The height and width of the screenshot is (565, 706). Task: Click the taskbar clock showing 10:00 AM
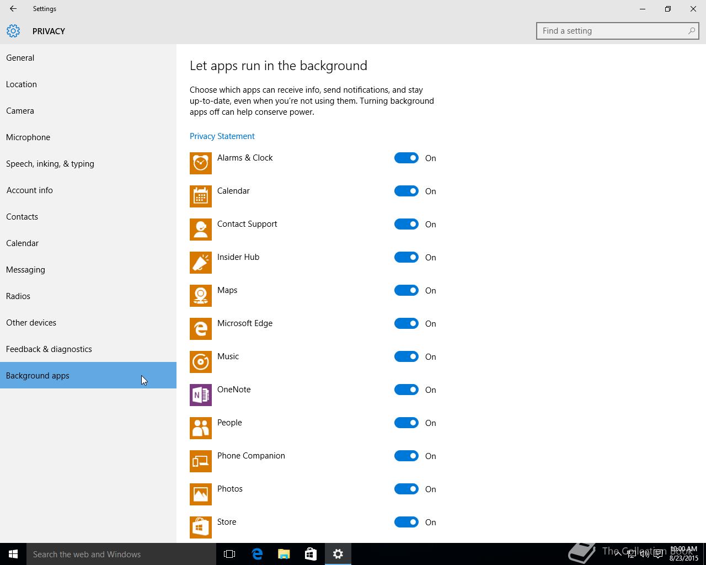click(684, 554)
